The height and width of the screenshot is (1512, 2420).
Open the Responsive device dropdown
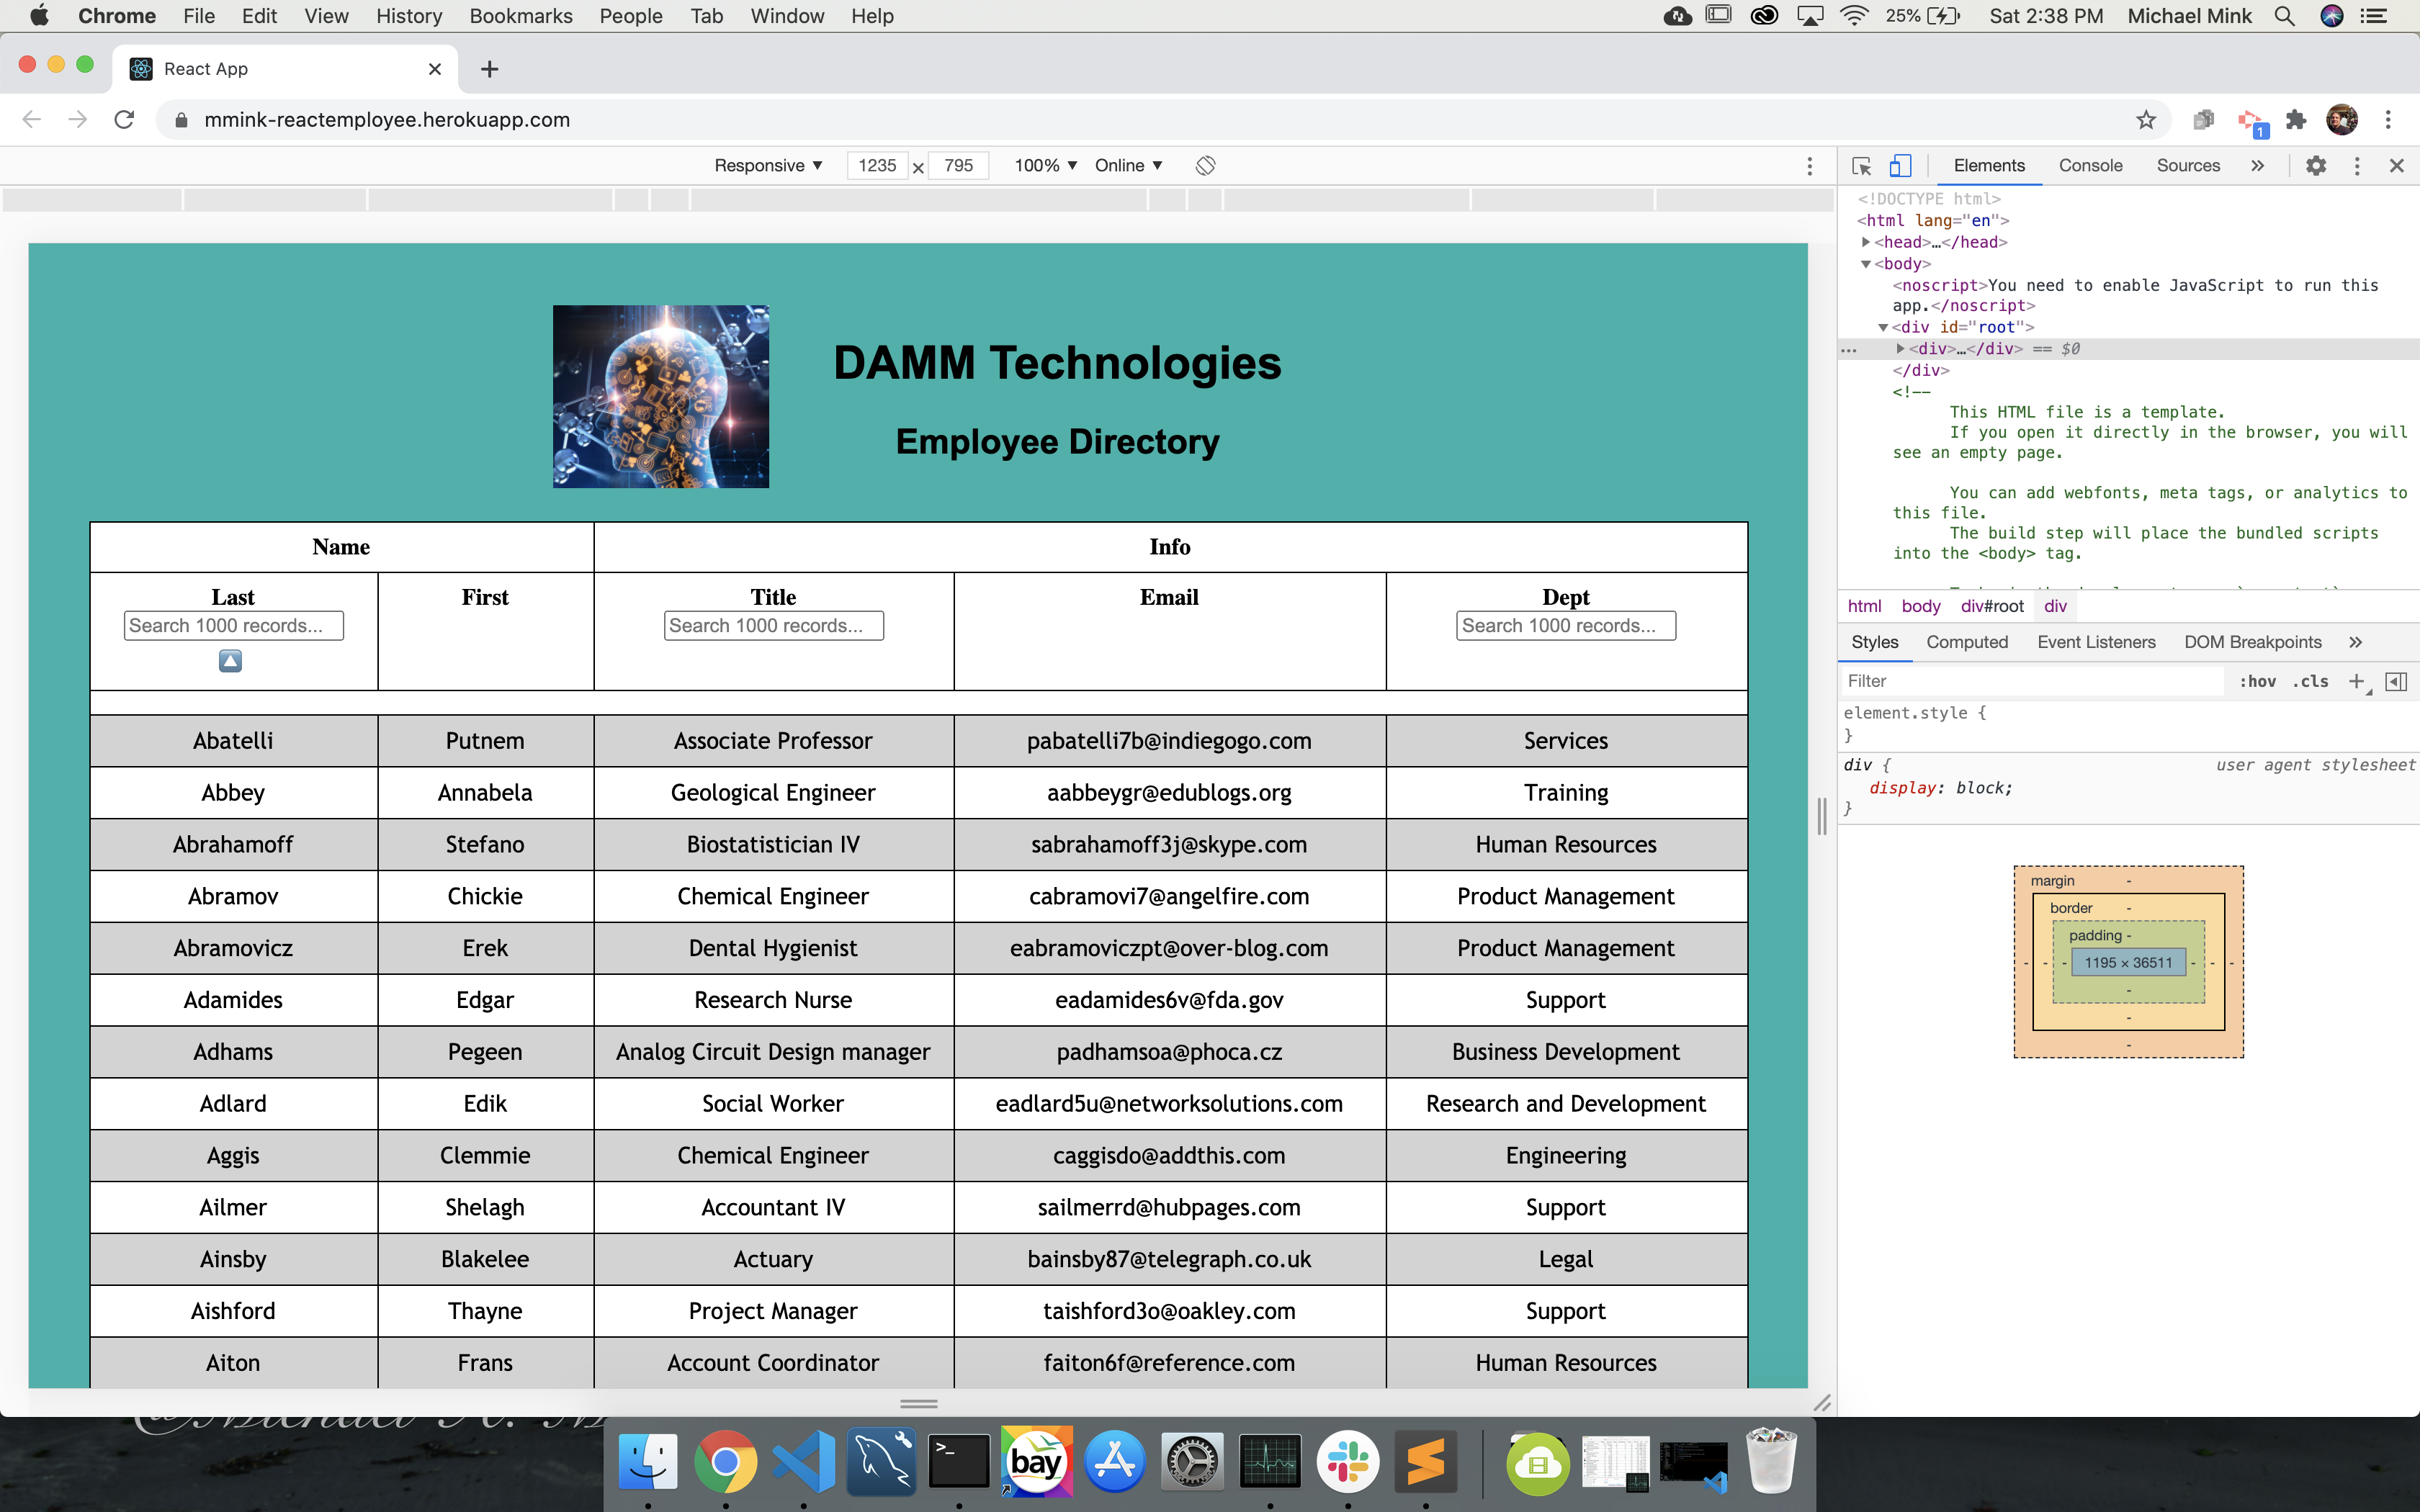tap(768, 166)
